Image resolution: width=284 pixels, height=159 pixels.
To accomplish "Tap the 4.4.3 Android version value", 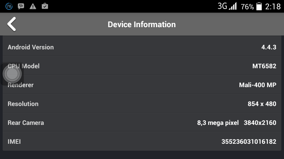I will pyautogui.click(x=269, y=47).
